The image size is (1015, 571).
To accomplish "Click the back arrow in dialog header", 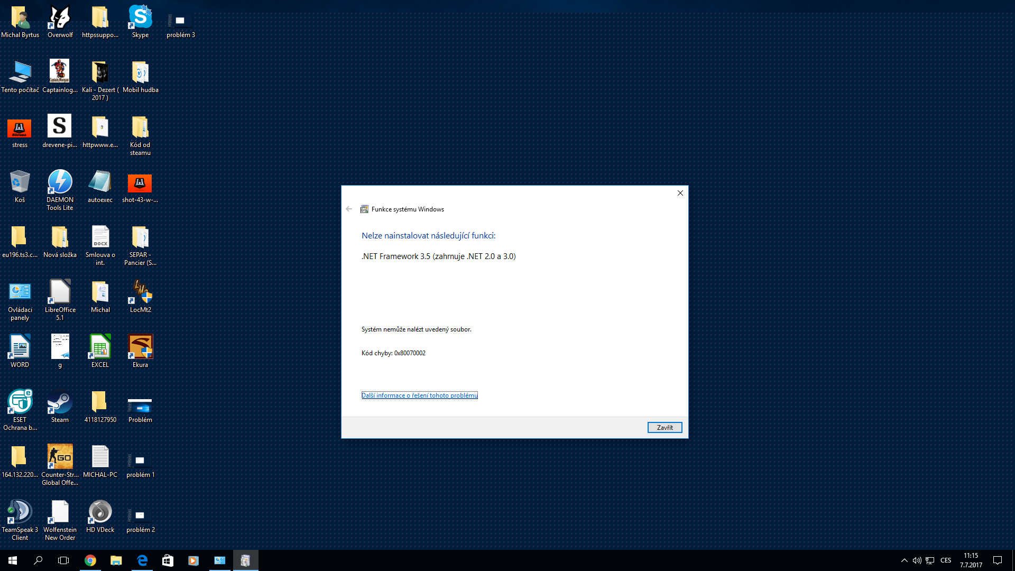I will coord(349,209).
